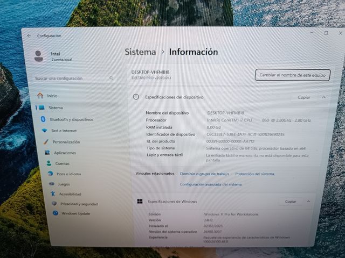Select the Sistema monitor icon

click(x=42, y=107)
